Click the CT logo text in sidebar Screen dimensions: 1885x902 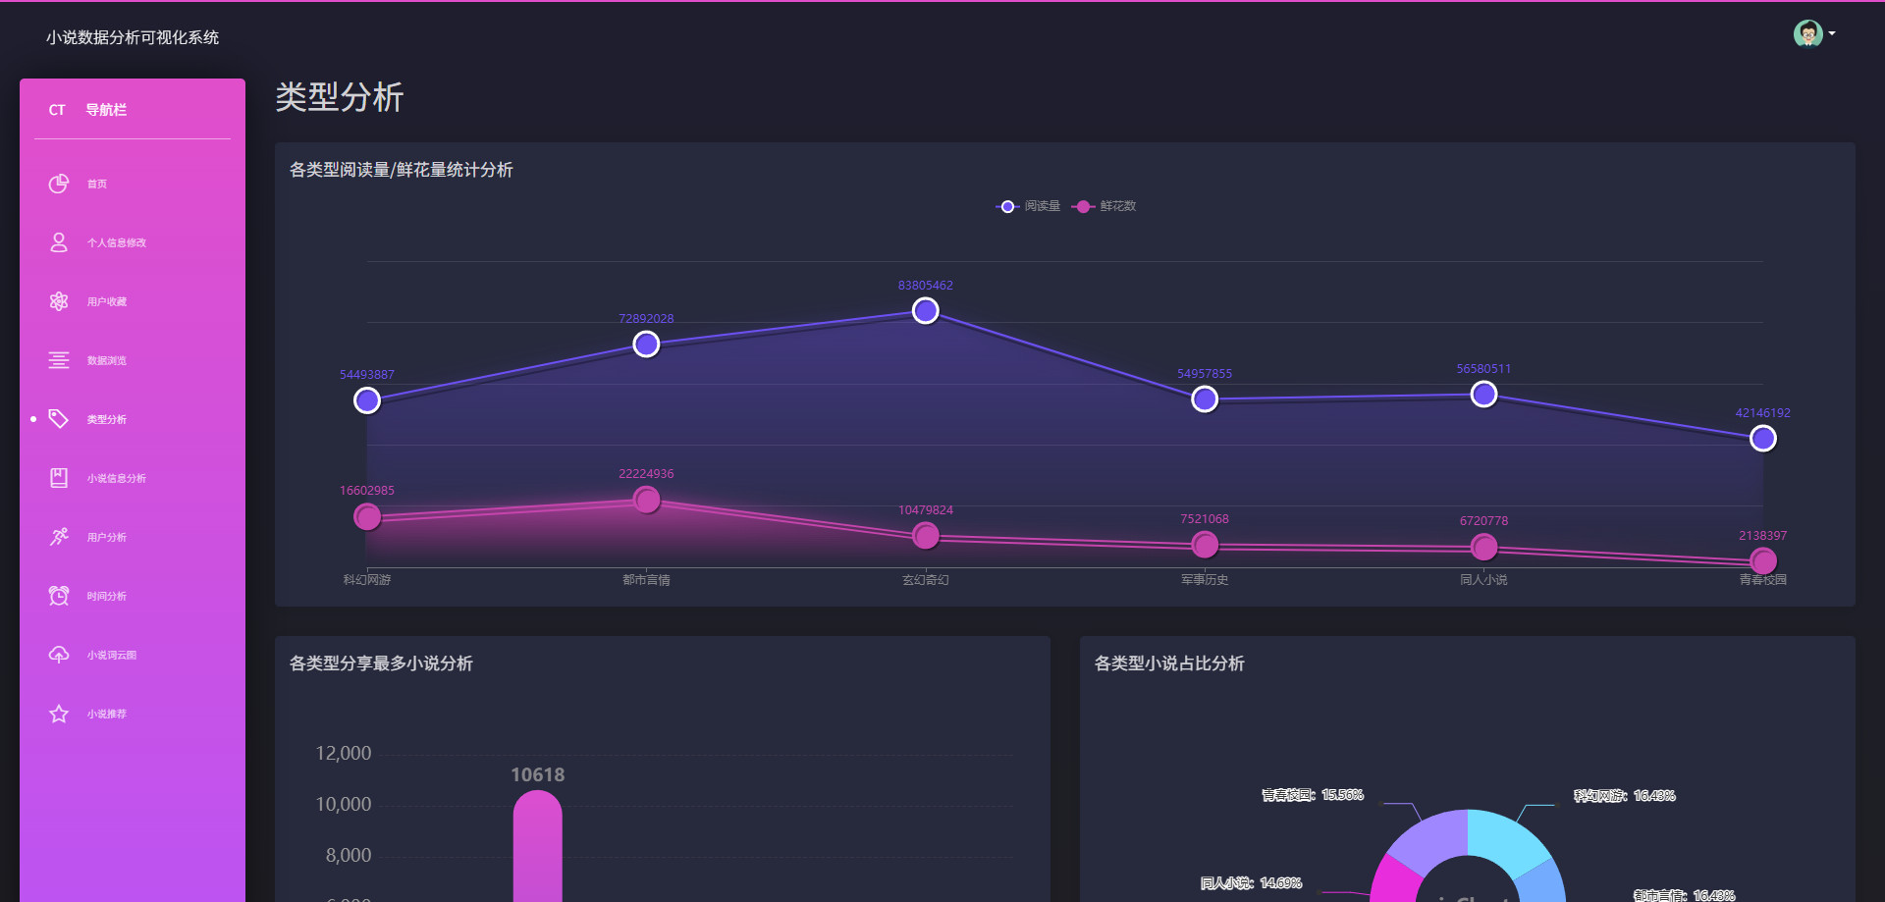click(57, 110)
